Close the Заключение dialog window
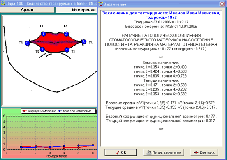This screenshot has width=227, height=160. (222, 4)
